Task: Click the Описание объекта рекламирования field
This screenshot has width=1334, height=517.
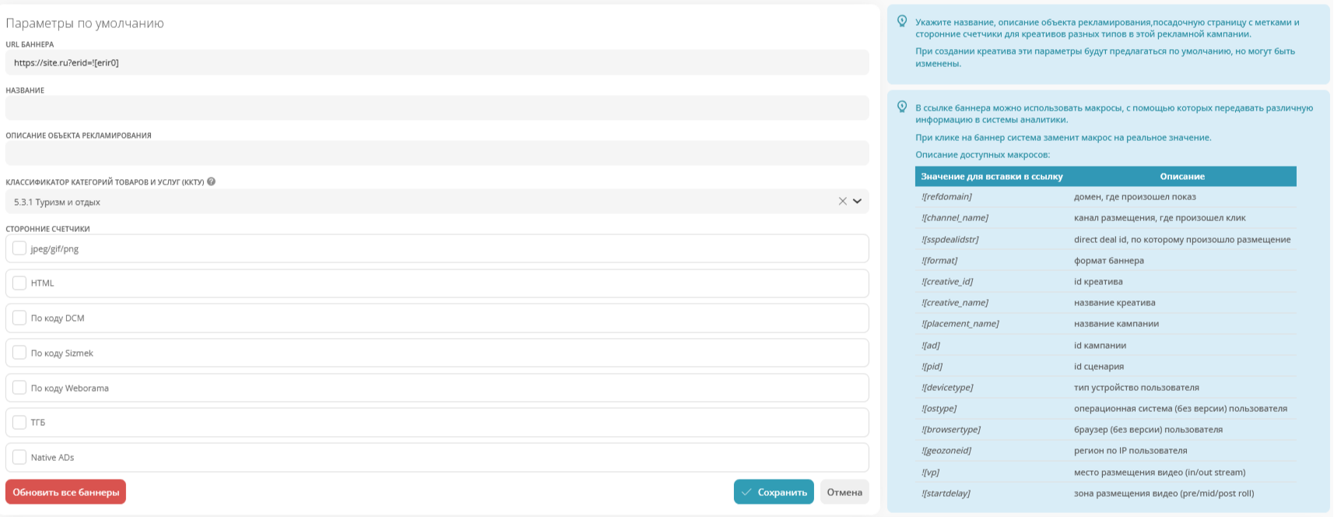Action: click(x=437, y=153)
